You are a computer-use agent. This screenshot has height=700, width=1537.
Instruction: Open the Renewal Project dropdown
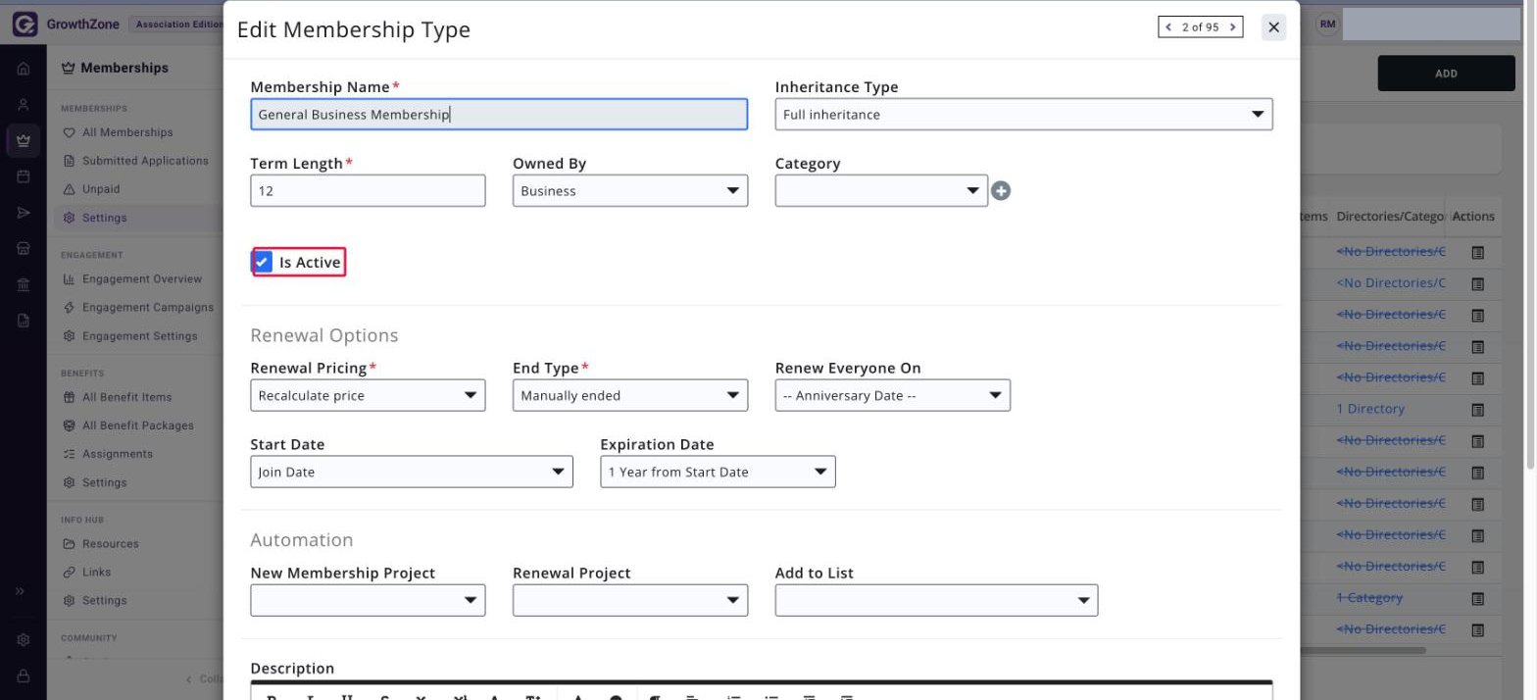coord(629,600)
